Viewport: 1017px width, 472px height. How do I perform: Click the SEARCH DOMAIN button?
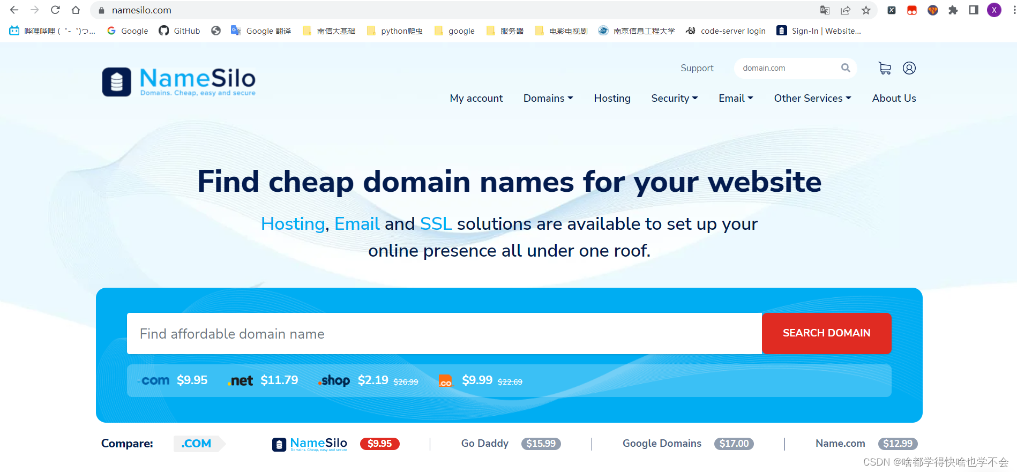coord(826,333)
